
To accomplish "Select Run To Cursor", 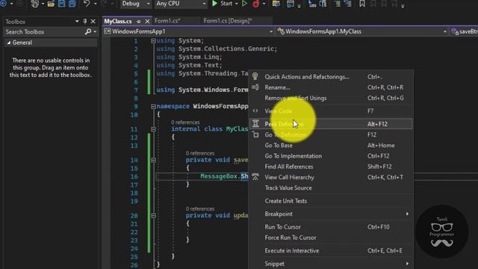I will point(331,227).
